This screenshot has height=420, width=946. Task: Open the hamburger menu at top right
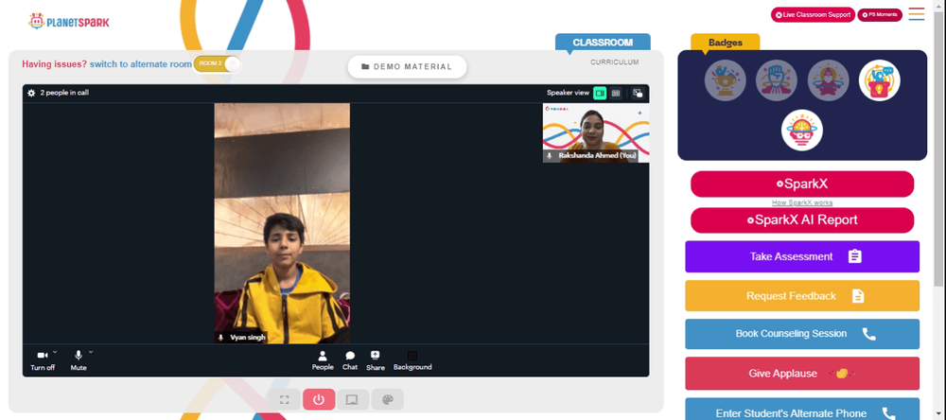[x=917, y=14]
